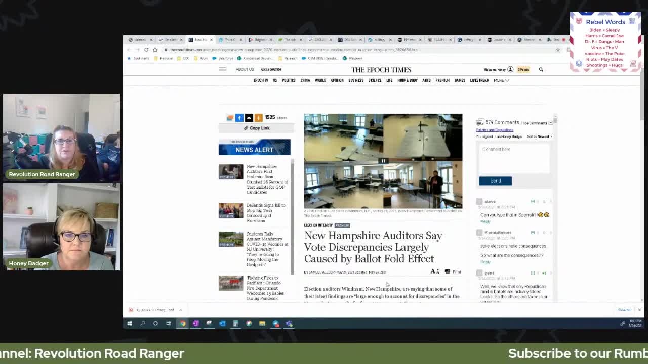
Task: Send the comment with Send button
Action: pos(496,181)
